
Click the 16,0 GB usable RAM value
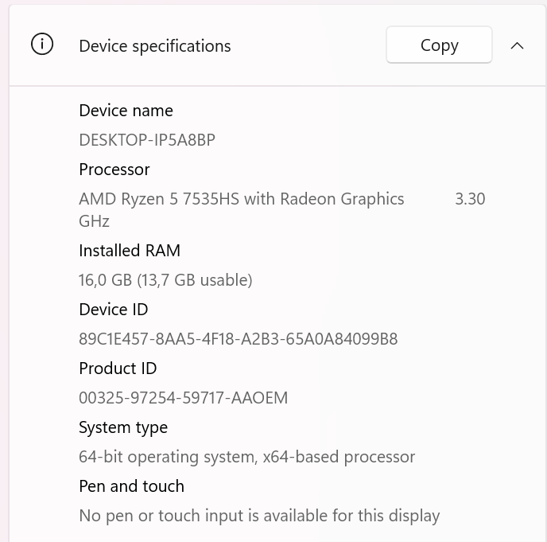(x=165, y=280)
